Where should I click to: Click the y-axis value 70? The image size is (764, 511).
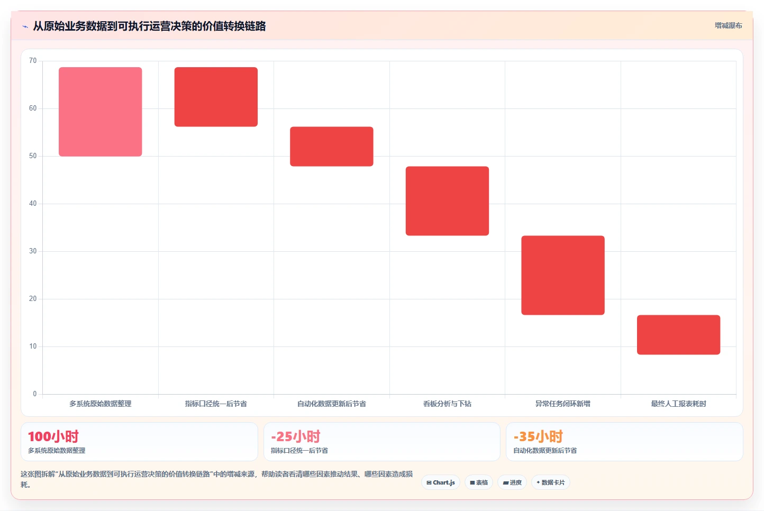coord(33,61)
